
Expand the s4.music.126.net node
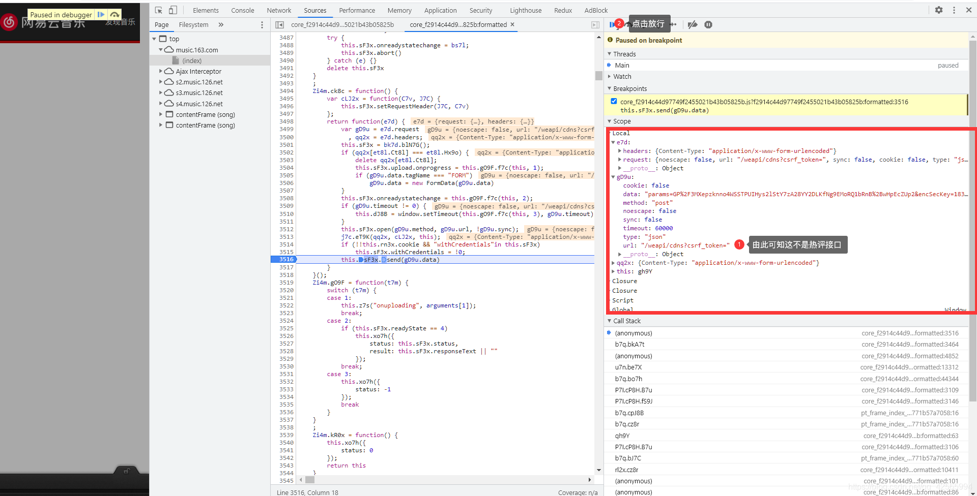[x=161, y=104]
